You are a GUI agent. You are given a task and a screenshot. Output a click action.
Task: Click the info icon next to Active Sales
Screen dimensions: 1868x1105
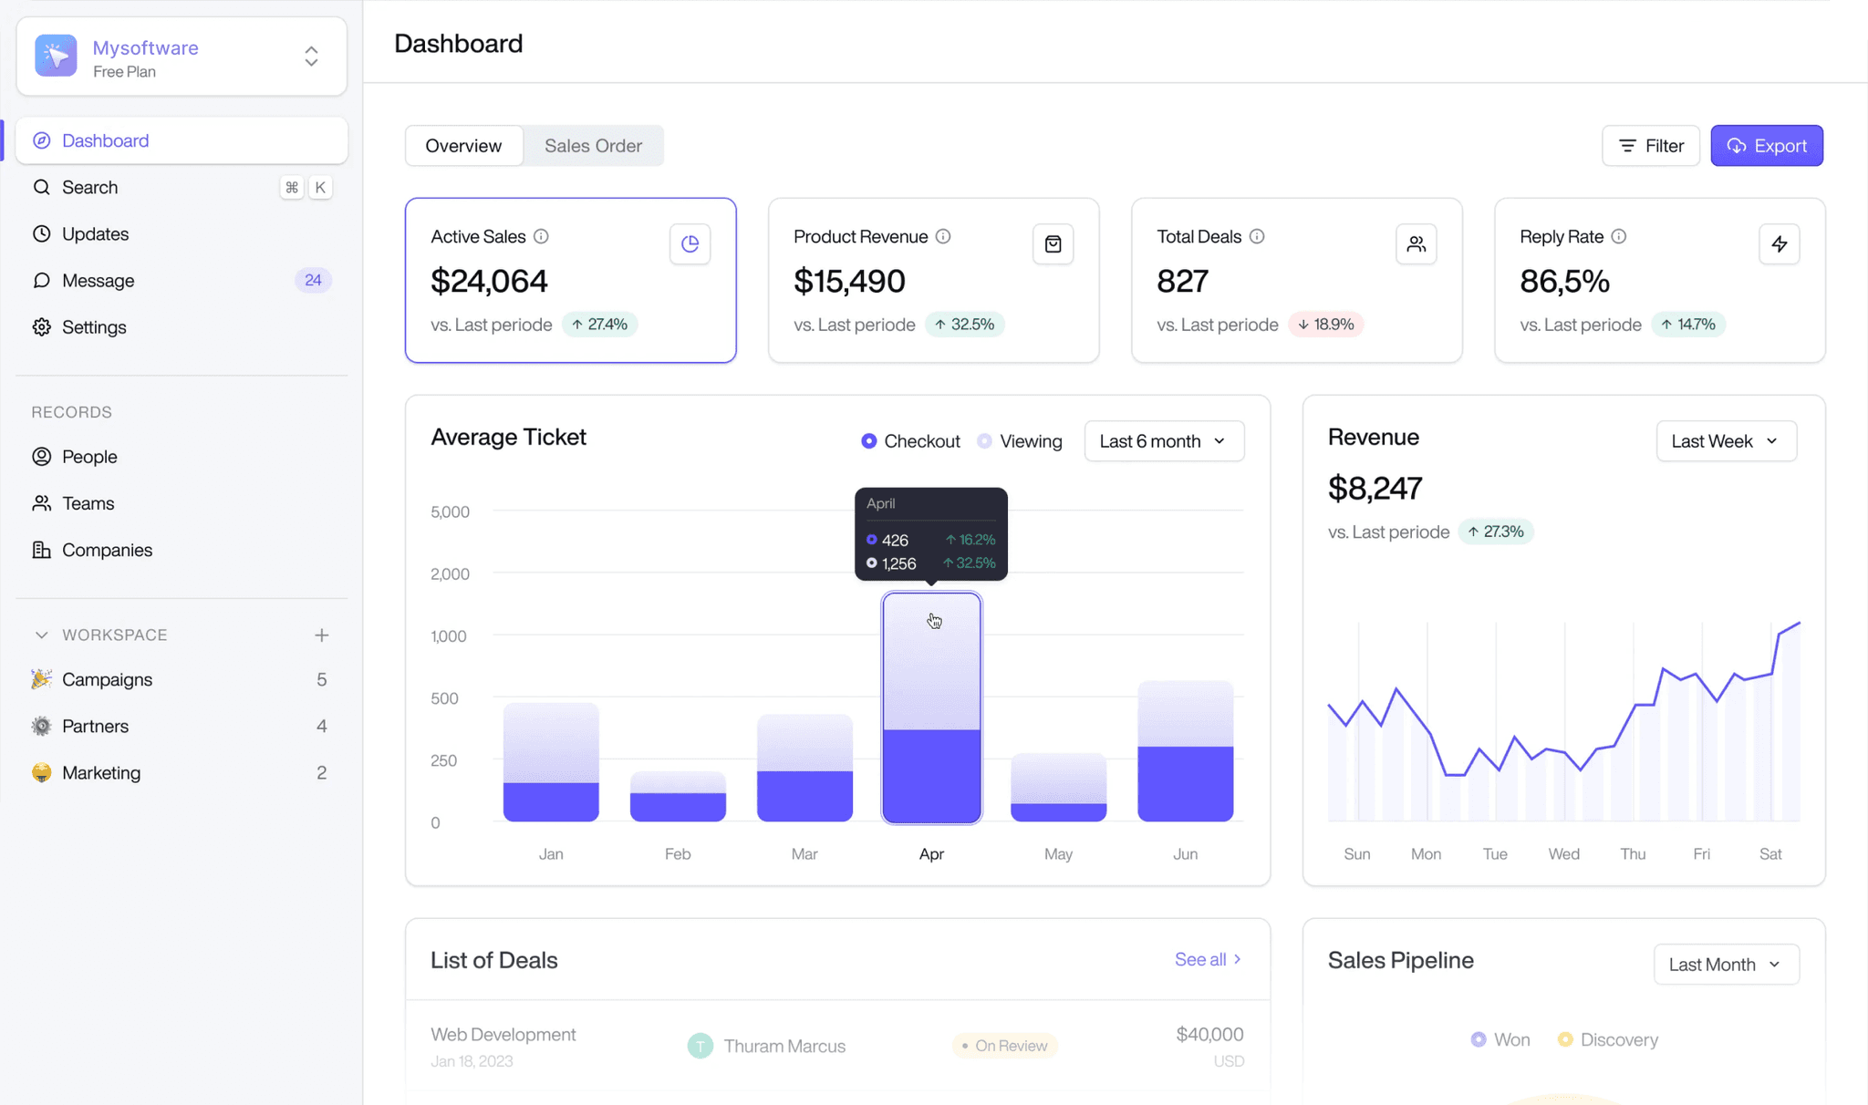[541, 236]
